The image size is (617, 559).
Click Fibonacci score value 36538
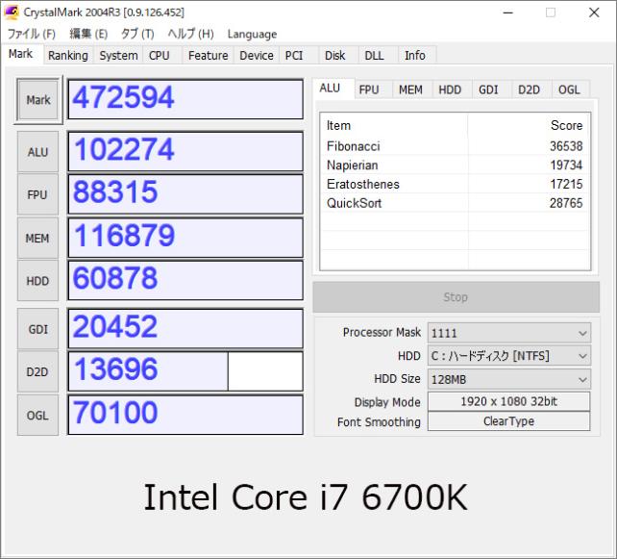point(566,146)
